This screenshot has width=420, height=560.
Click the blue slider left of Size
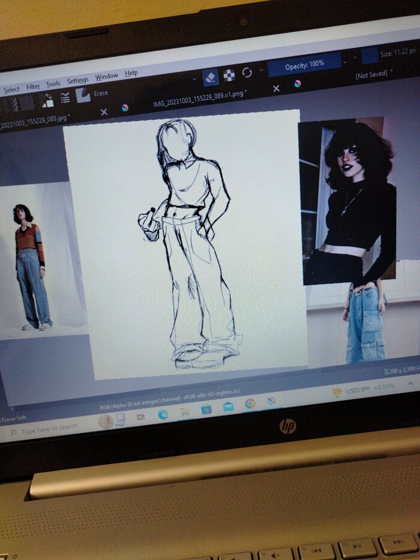(369, 56)
